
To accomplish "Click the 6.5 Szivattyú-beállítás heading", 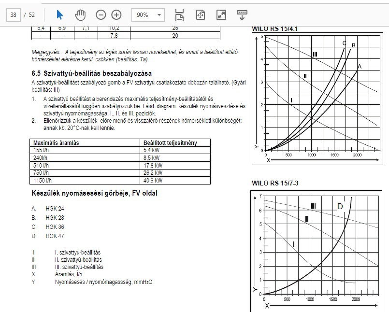I will (91, 73).
